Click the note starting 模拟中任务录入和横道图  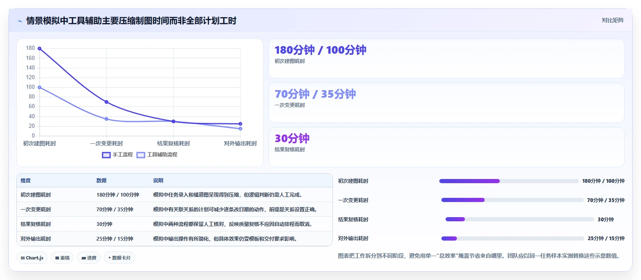pos(228,195)
